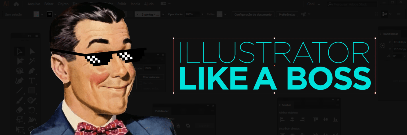Screen dimensions: 407x135
Task: Collapse the Tools panel with double arrows
Action: point(29,36)
